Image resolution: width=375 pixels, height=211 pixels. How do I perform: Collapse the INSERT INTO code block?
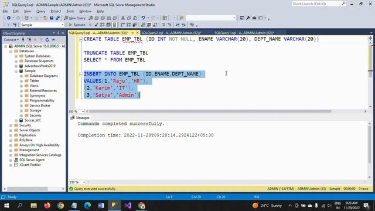click(81, 74)
